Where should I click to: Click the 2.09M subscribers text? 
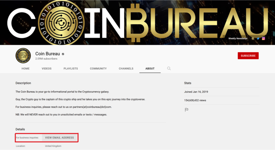(x=46, y=59)
